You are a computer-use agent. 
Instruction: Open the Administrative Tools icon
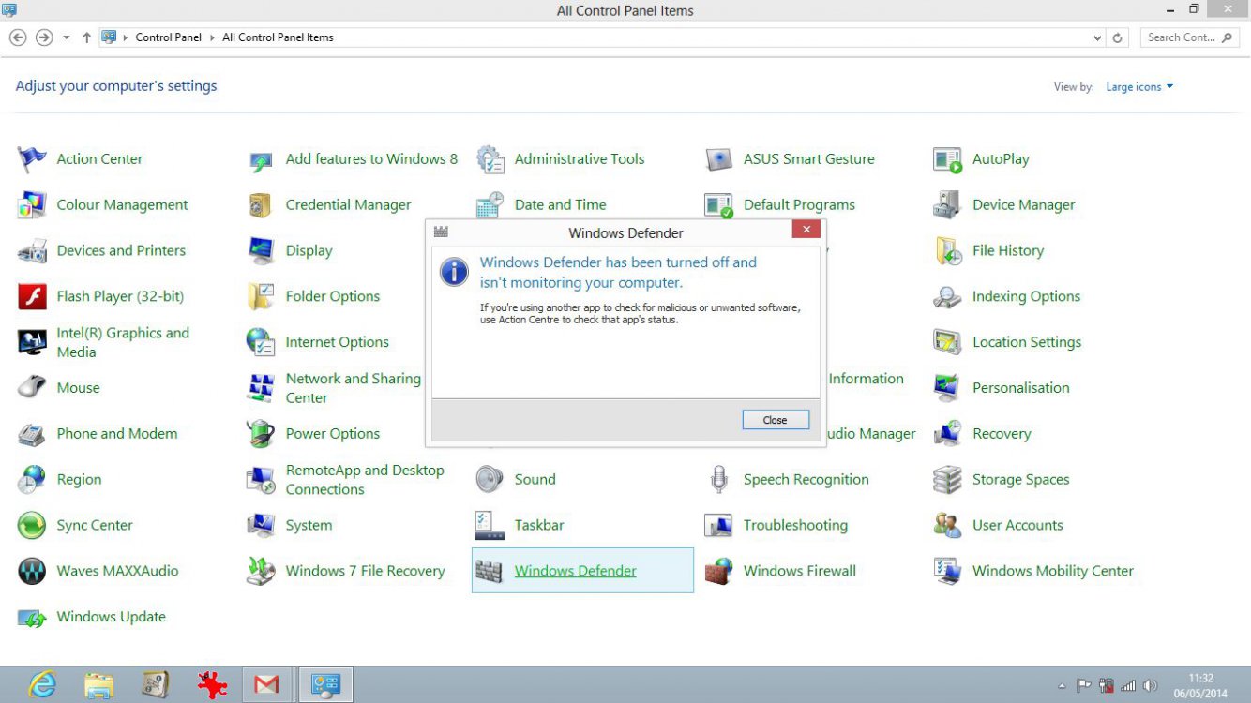click(x=490, y=159)
